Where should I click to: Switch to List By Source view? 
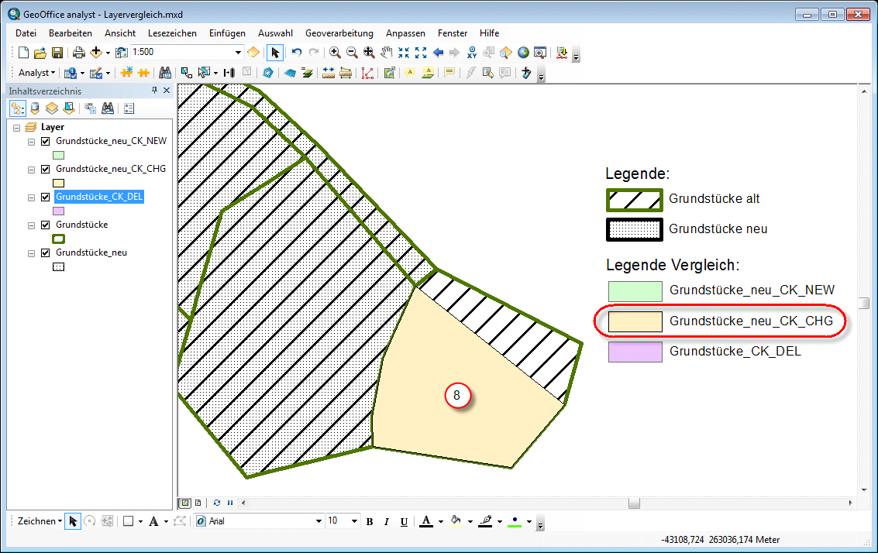[x=35, y=108]
